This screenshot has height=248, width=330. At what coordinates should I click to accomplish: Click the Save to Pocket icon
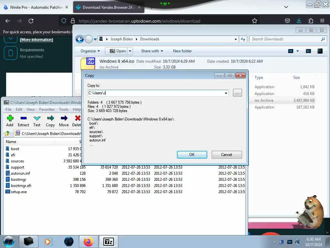[x=287, y=21]
